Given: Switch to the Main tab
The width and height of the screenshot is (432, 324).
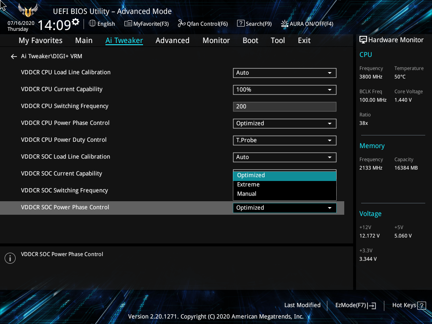Looking at the screenshot, I should pos(84,40).
